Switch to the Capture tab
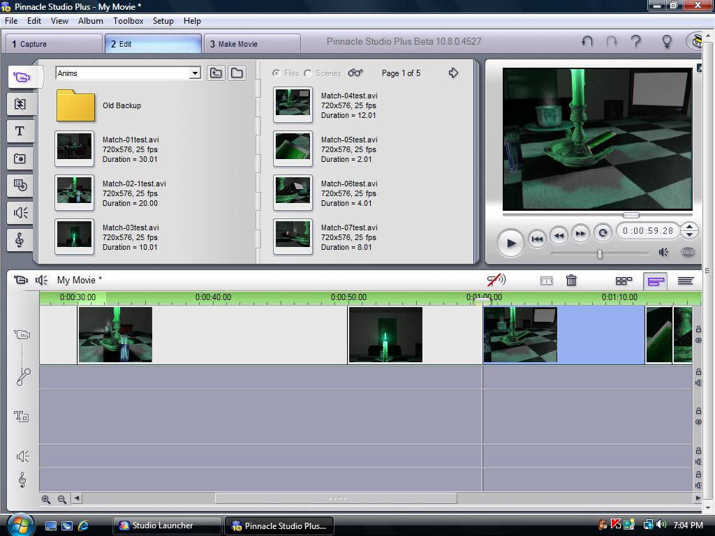This screenshot has height=536, width=715. pyautogui.click(x=54, y=44)
